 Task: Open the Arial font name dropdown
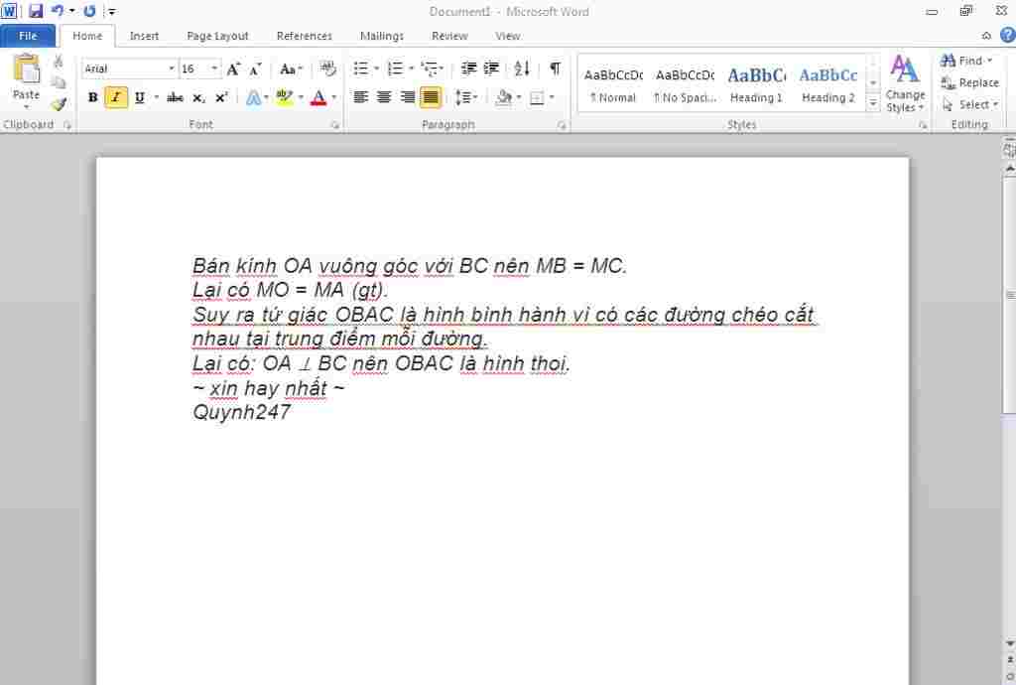(171, 69)
